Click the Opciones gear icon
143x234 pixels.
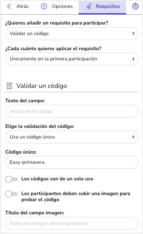(x=44, y=6)
